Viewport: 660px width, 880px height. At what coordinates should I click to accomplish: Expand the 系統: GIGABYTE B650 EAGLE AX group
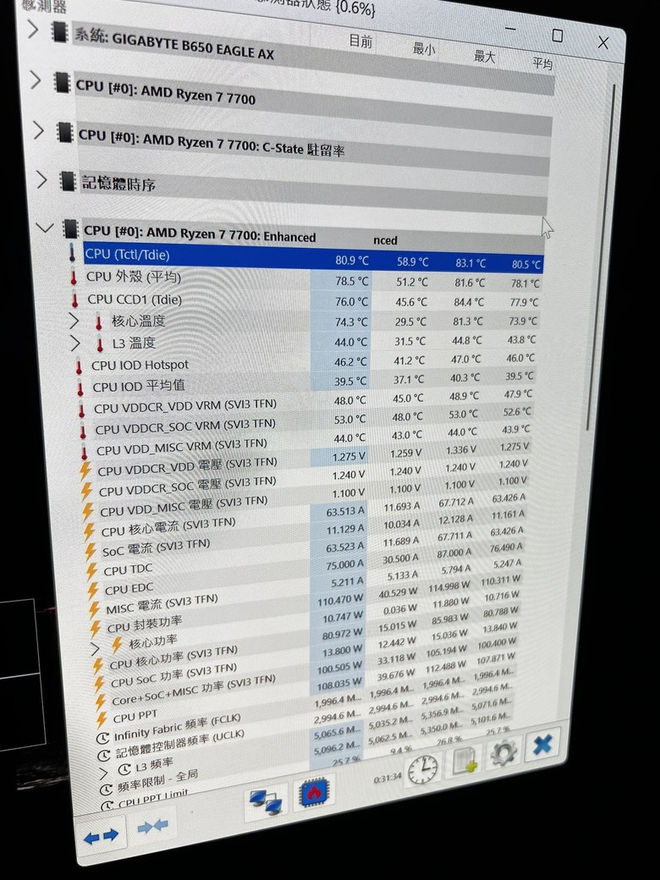(33, 29)
